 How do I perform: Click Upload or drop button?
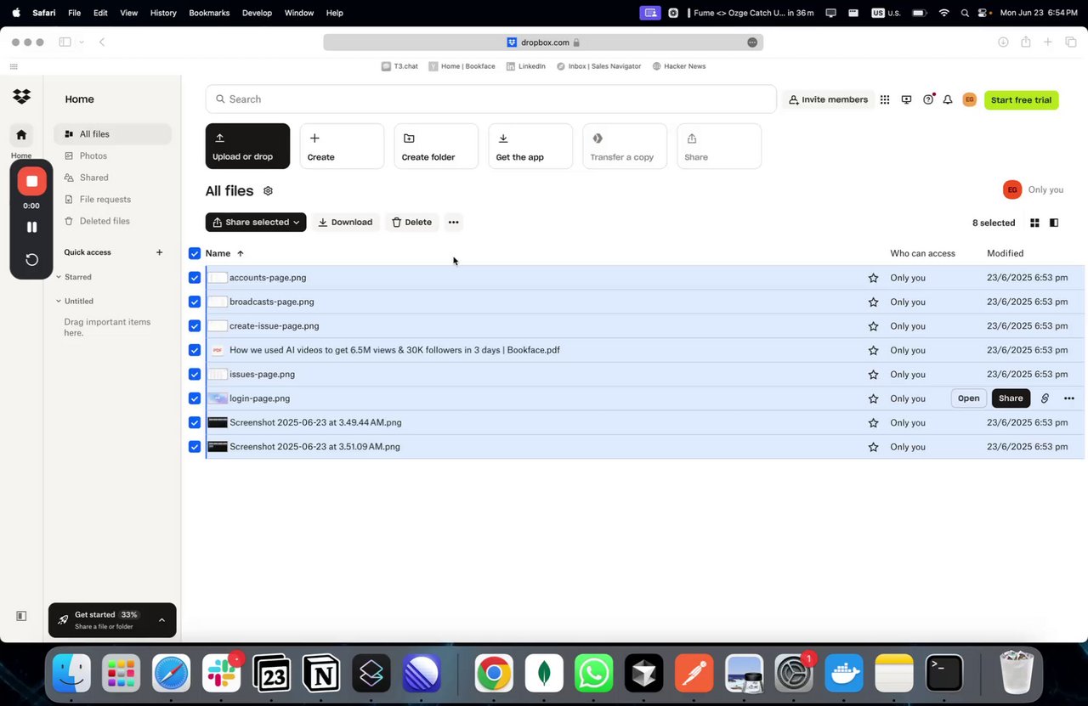click(247, 146)
